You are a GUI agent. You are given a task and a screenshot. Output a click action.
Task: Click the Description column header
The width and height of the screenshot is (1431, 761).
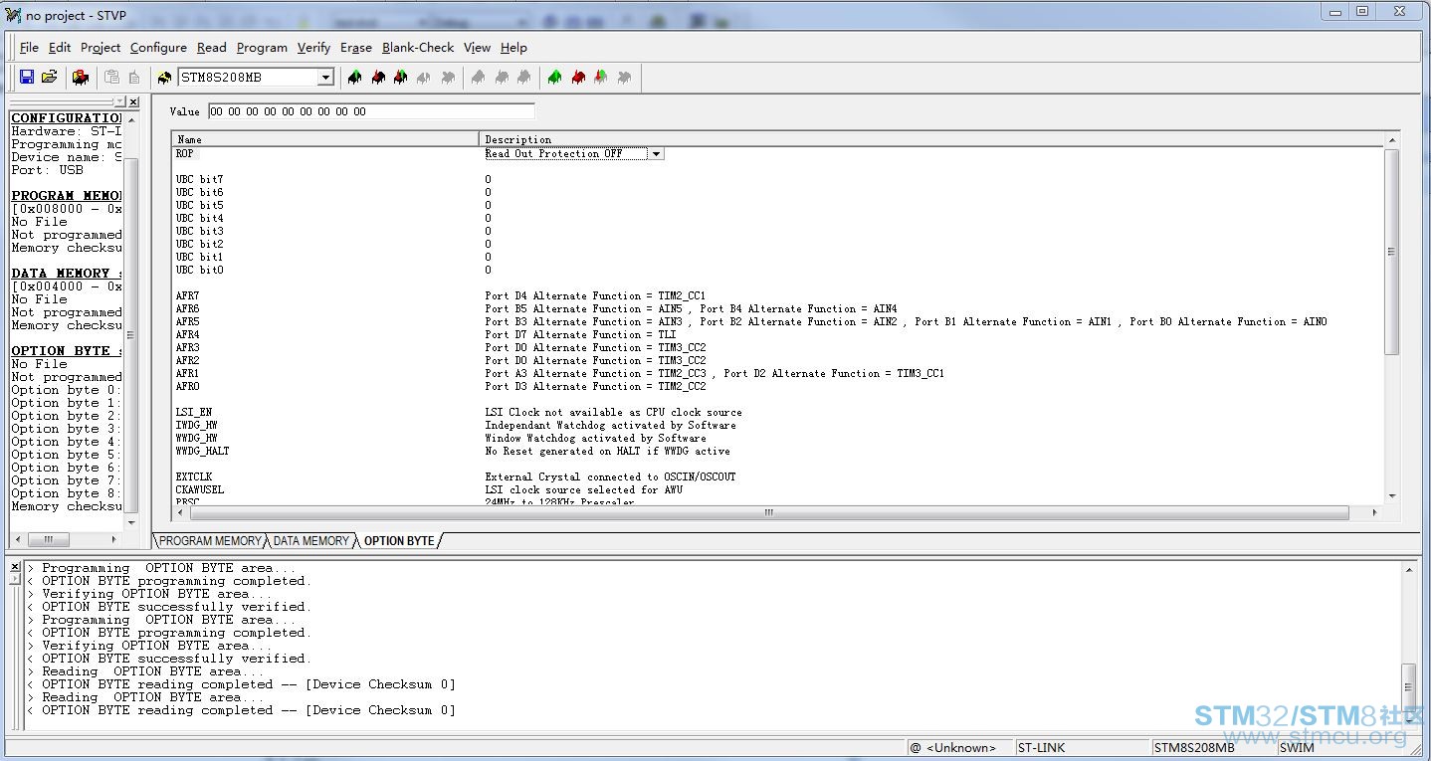931,139
